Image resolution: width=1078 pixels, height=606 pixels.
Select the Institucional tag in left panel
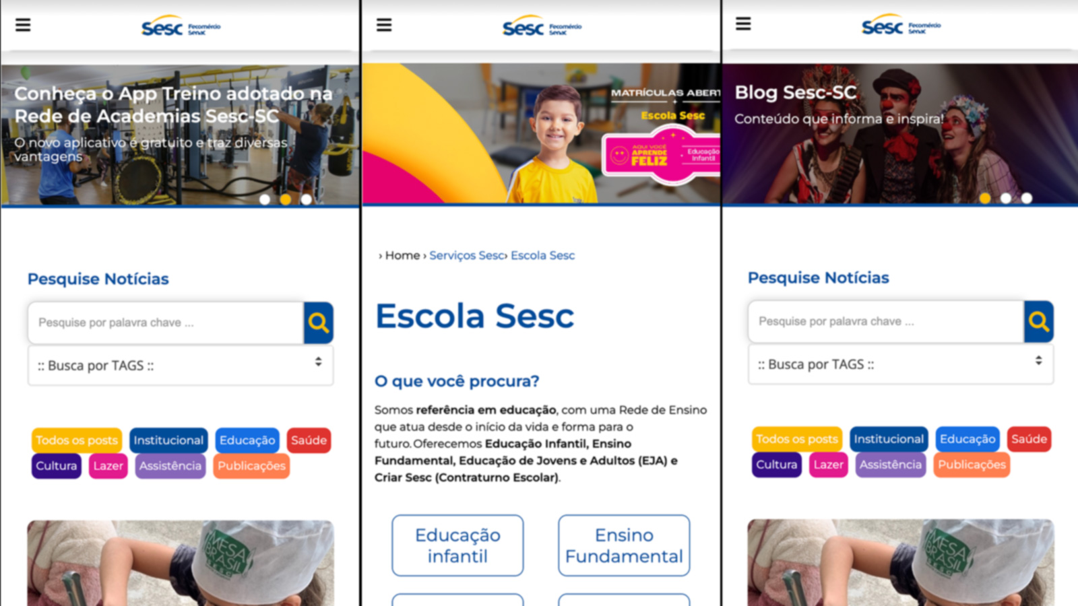click(168, 440)
